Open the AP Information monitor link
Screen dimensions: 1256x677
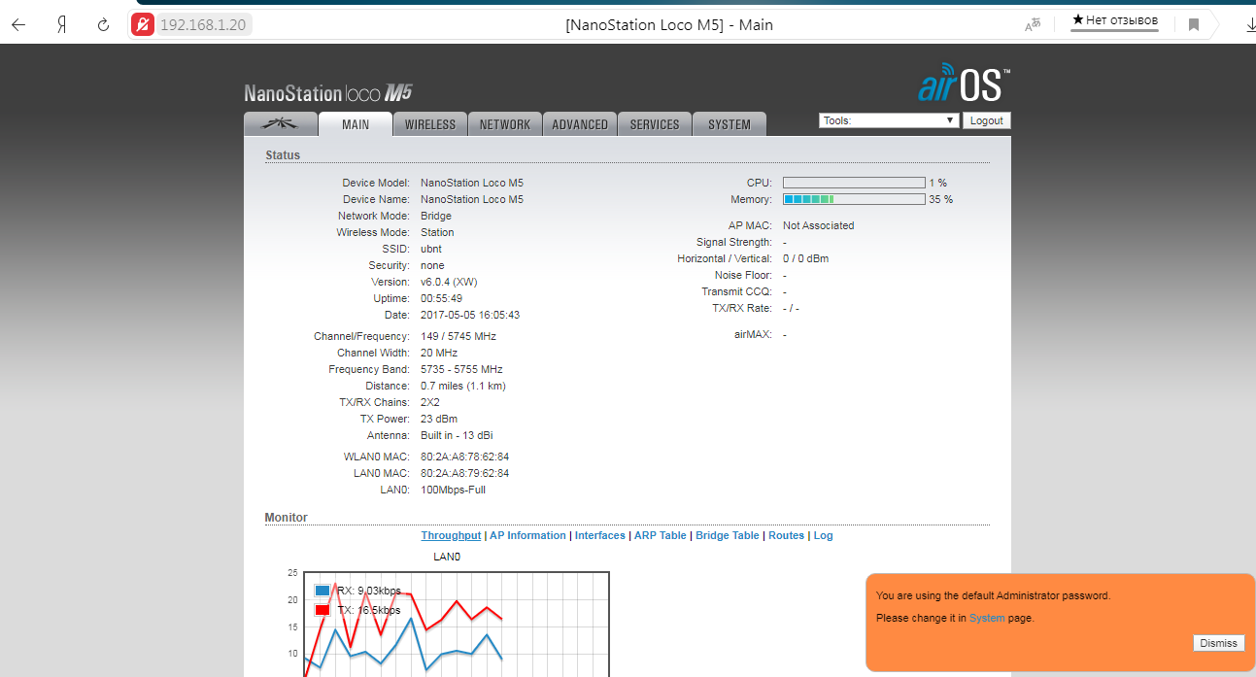(x=527, y=535)
